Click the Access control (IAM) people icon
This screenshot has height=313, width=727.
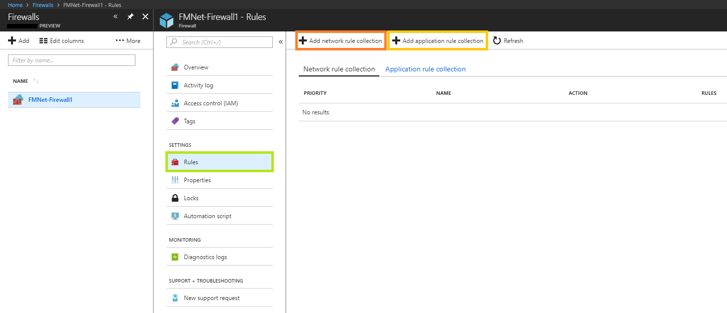coord(175,103)
